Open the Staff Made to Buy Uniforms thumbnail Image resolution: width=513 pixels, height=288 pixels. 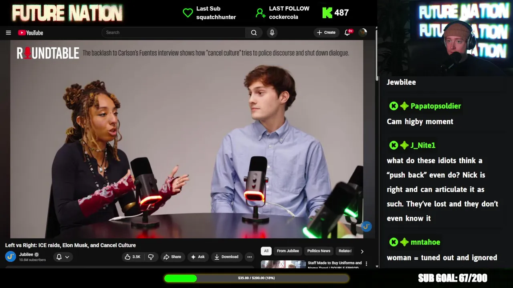pyautogui.click(x=283, y=264)
